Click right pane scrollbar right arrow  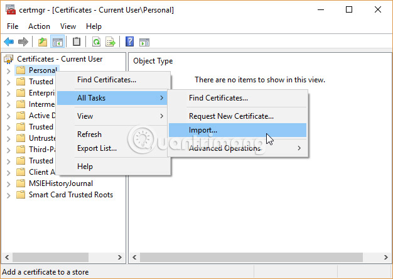[386, 258]
